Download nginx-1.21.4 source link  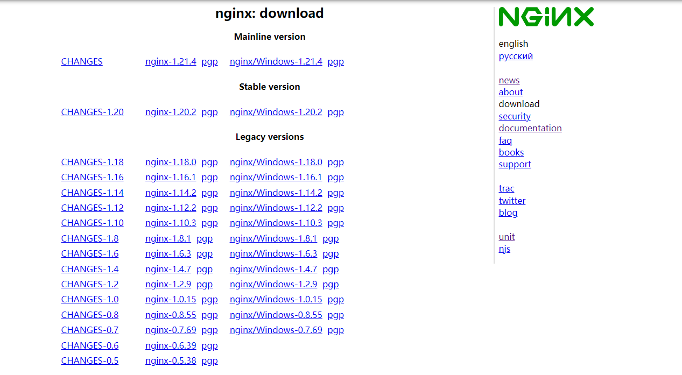[x=171, y=62]
